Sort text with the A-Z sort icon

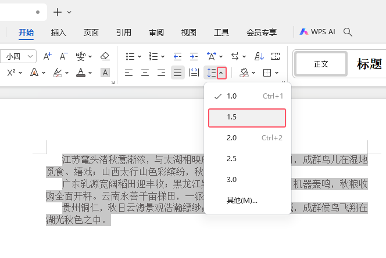259,56
